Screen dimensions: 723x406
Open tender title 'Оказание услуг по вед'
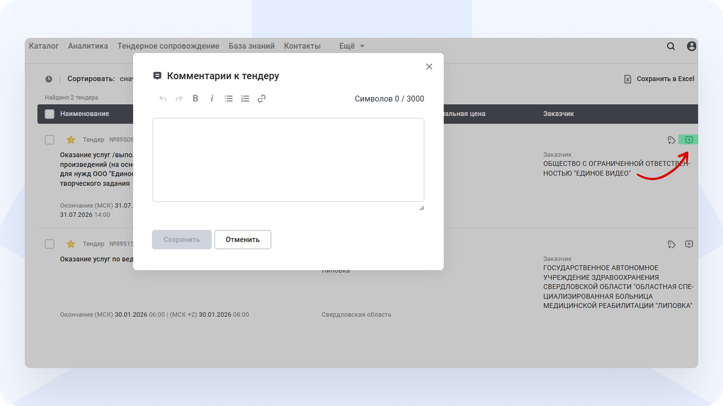[96, 259]
